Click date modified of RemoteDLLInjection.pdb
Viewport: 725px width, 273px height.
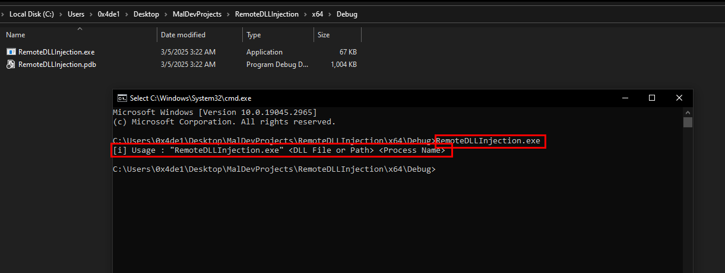pos(188,65)
